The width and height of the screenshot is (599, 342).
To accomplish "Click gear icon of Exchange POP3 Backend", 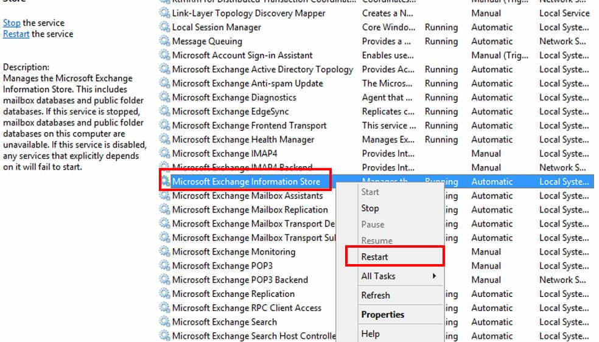I will (164, 280).
